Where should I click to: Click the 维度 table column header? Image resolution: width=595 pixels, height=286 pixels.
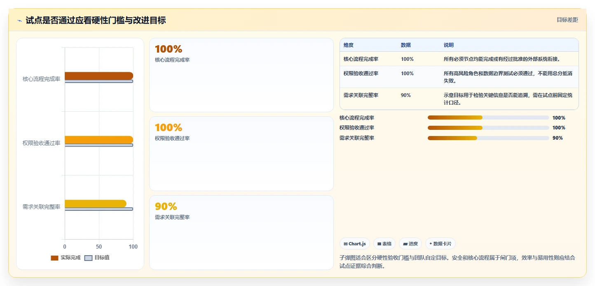coord(349,45)
